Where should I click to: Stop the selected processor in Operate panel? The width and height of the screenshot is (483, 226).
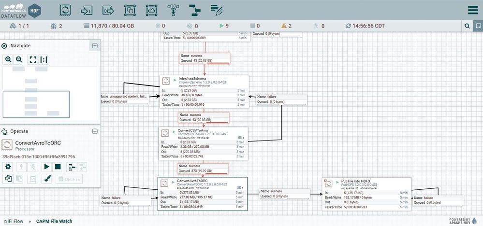pyautogui.click(x=58, y=167)
